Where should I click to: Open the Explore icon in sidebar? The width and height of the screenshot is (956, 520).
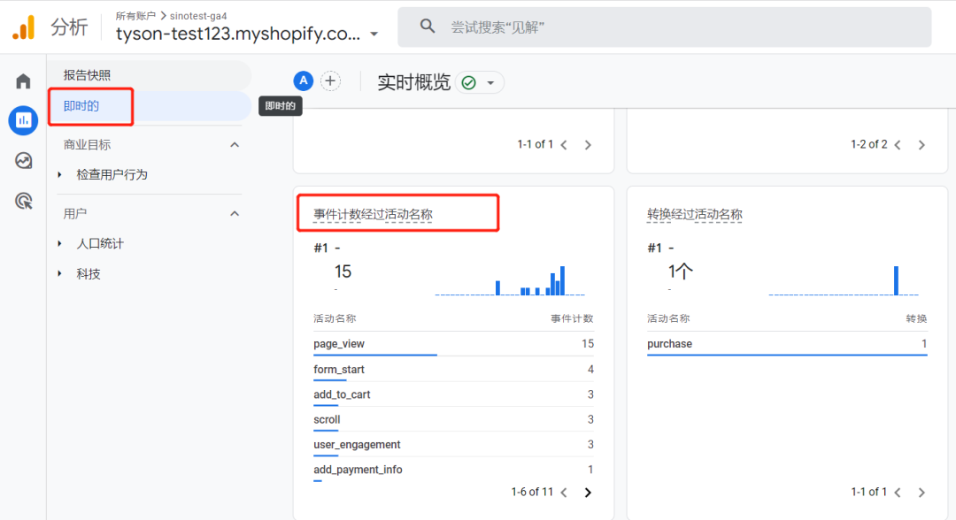tap(23, 161)
